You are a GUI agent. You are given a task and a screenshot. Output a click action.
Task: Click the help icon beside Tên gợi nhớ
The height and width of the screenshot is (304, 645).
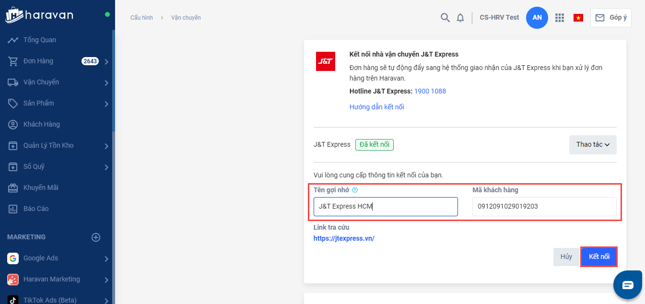click(355, 190)
